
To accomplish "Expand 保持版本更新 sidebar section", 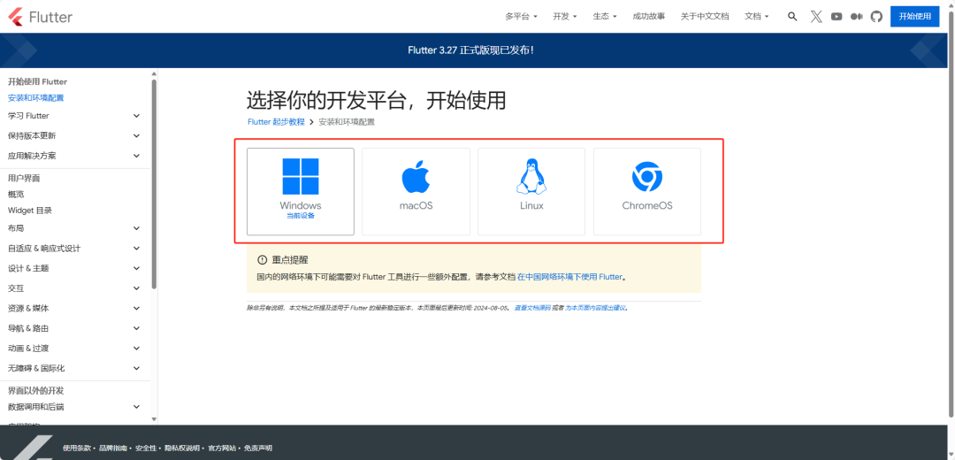I will pos(74,136).
